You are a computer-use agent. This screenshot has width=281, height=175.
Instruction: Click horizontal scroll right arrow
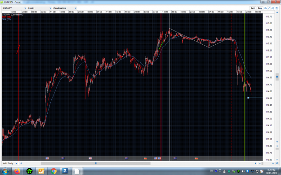pyautogui.click(x=256, y=163)
